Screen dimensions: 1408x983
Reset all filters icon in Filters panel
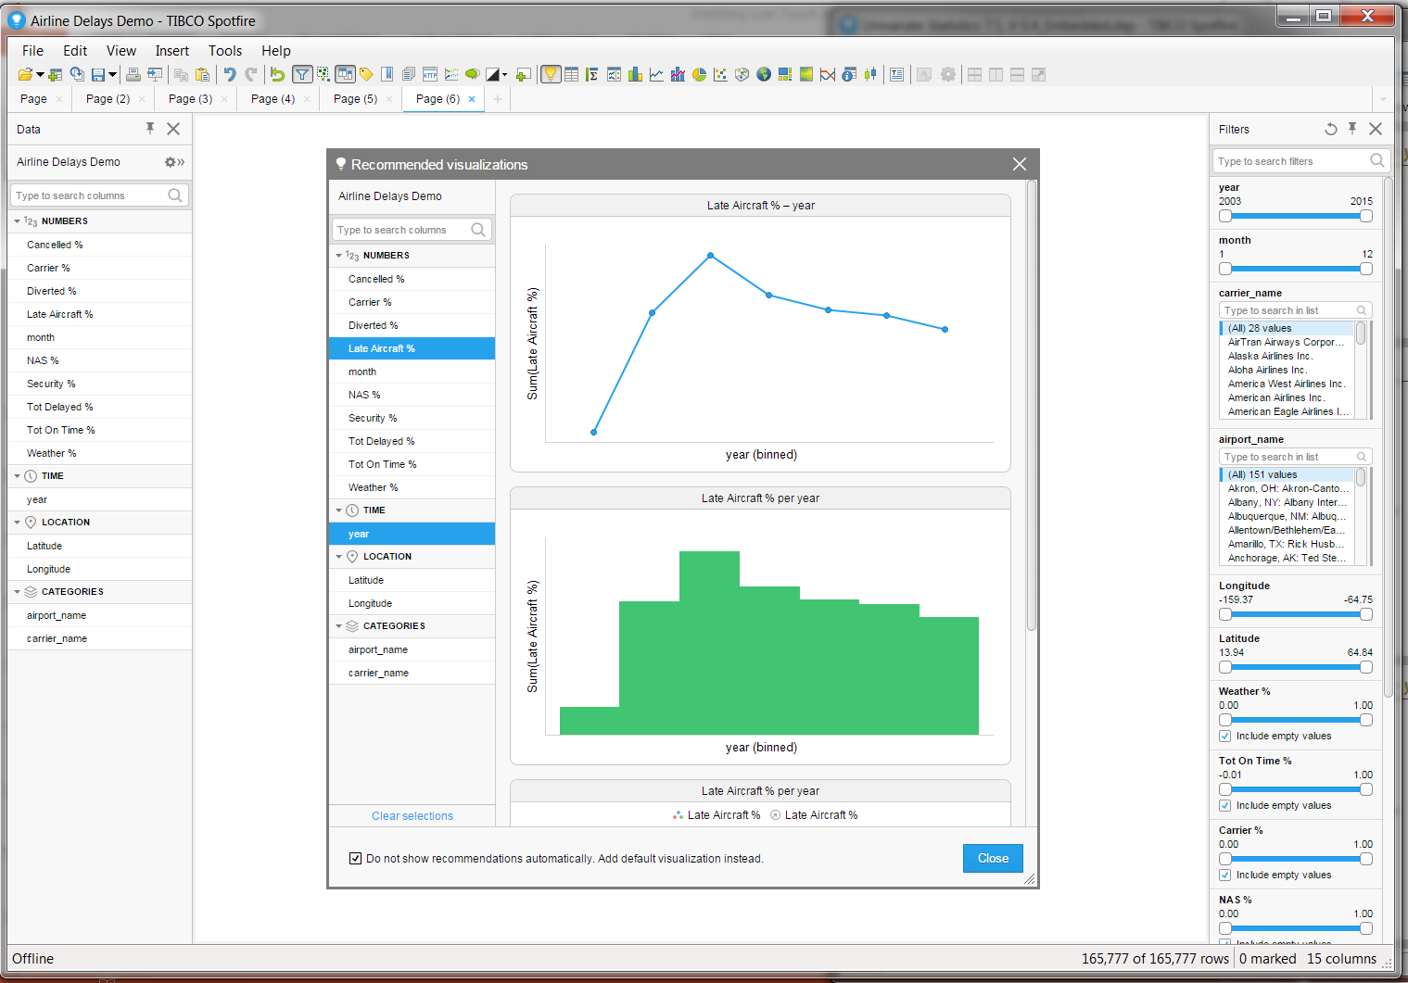pos(1331,130)
